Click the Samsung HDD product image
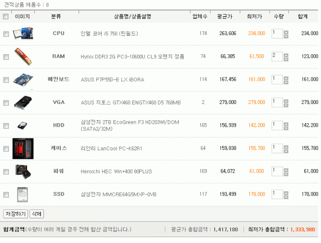321x243 pixels. pos(22,125)
